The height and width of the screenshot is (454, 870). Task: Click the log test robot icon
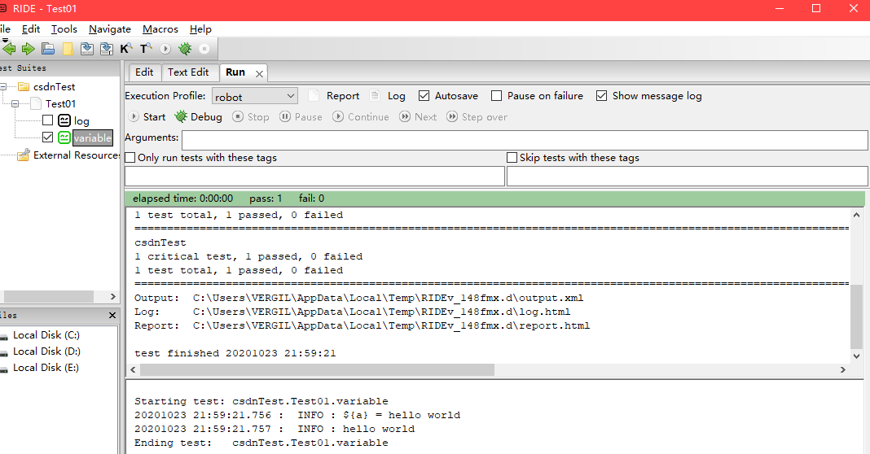pyautogui.click(x=64, y=120)
